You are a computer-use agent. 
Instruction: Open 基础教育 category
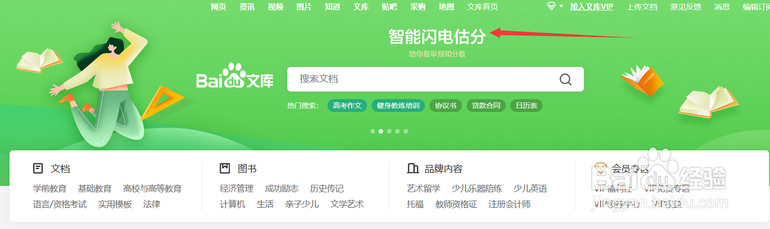coord(95,189)
